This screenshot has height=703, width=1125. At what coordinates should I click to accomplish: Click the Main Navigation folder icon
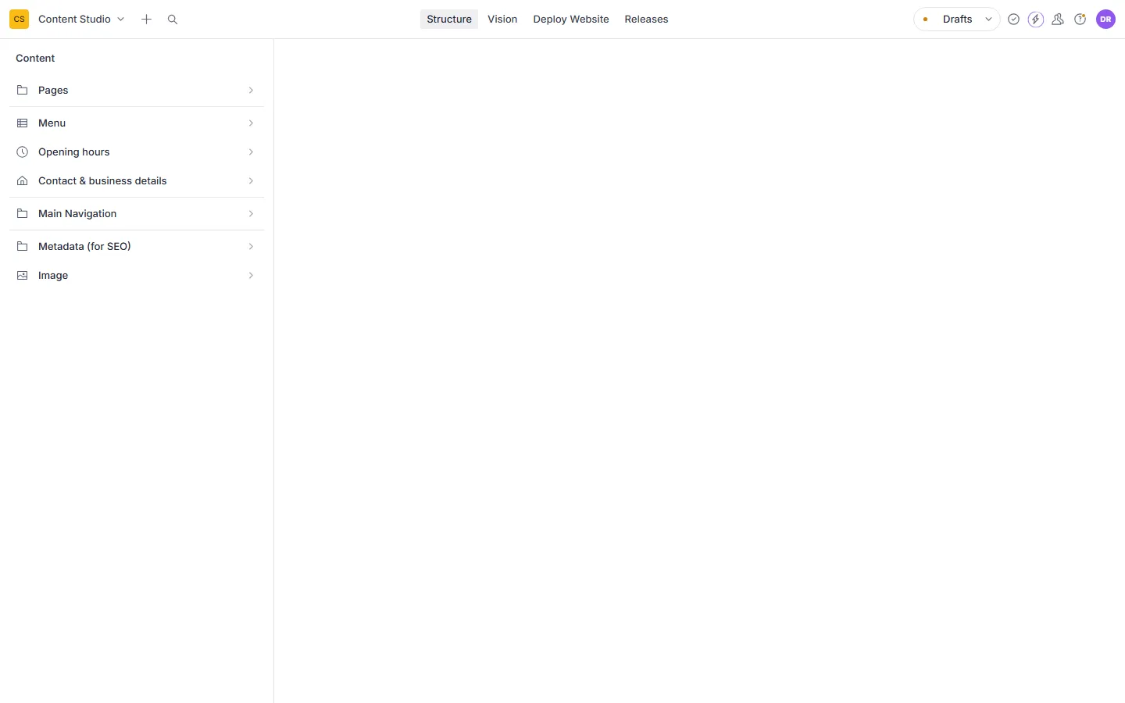(23, 213)
